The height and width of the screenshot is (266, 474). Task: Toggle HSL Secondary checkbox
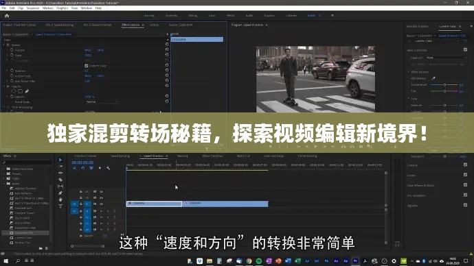(x=465, y=195)
